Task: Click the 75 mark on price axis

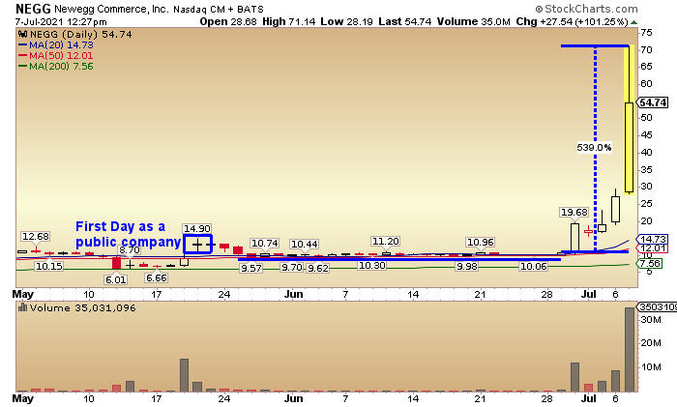Action: (646, 33)
